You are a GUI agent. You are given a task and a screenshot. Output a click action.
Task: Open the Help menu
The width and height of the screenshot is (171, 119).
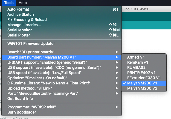point(23,3)
